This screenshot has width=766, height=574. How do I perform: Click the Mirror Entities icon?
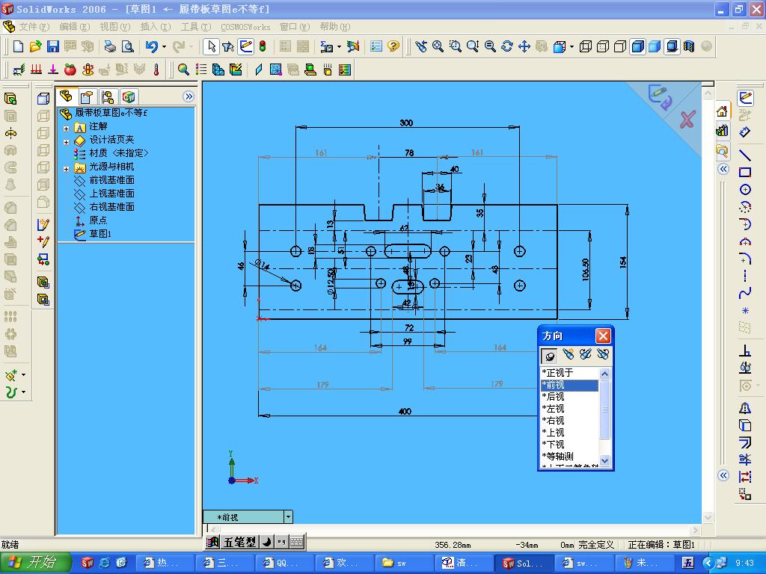click(x=744, y=407)
